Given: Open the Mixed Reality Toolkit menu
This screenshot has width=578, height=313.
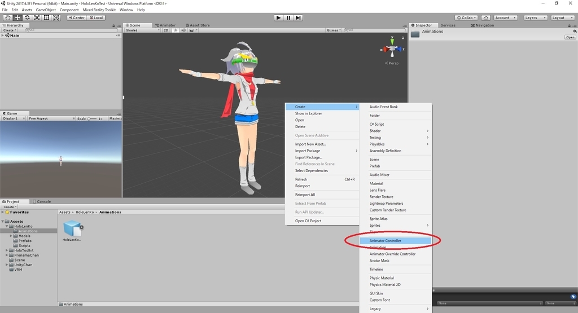Looking at the screenshot, I should 99,10.
